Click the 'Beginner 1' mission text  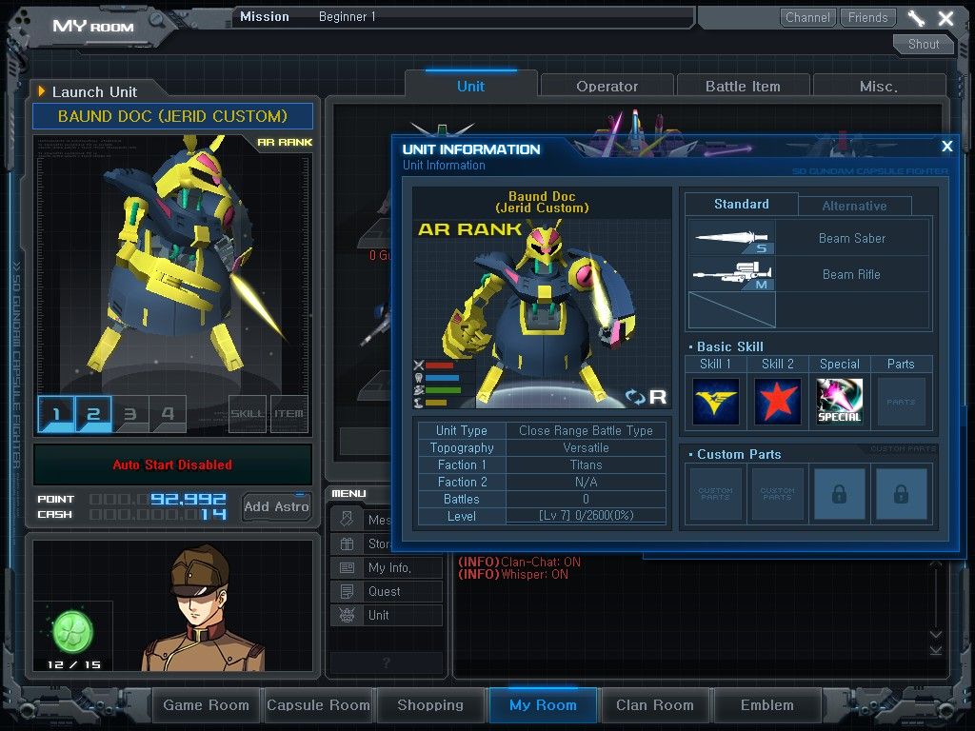[347, 17]
